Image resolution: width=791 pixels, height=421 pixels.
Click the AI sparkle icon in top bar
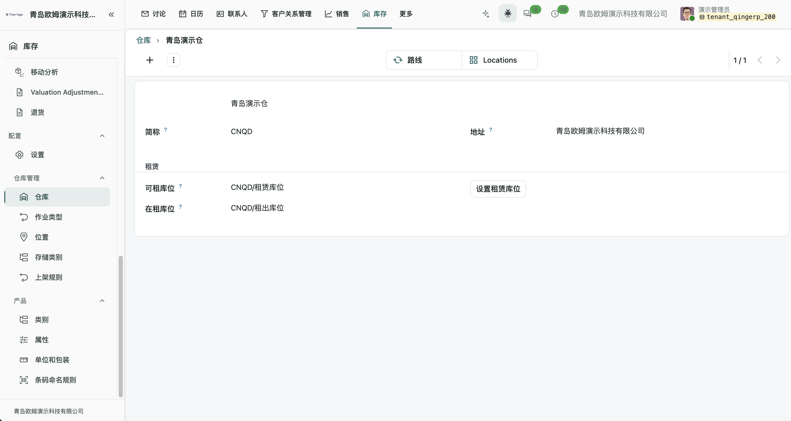click(486, 14)
